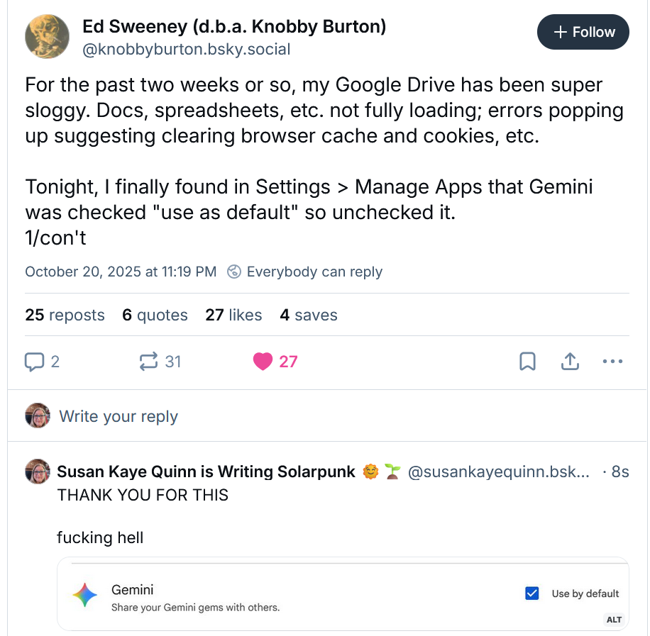Click the Write your reply field
The image size is (650, 636).
(119, 416)
